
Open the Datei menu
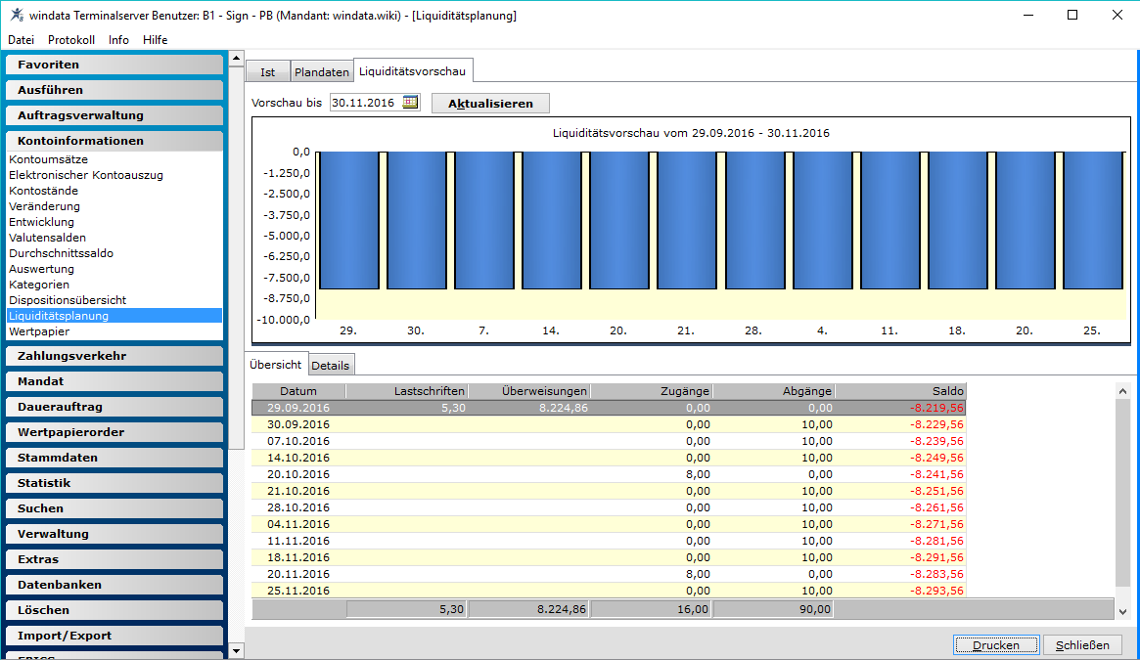pyautogui.click(x=22, y=40)
